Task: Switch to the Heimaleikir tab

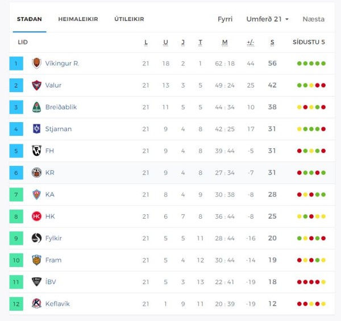Action: tap(78, 19)
